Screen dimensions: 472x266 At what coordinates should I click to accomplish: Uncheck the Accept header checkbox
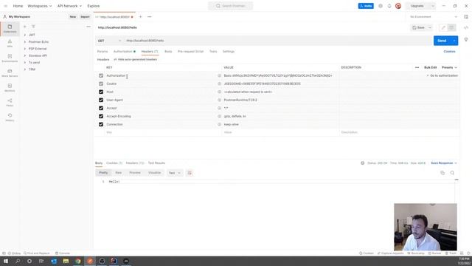click(101, 109)
